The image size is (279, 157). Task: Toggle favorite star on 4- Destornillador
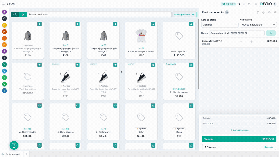tap(40, 106)
